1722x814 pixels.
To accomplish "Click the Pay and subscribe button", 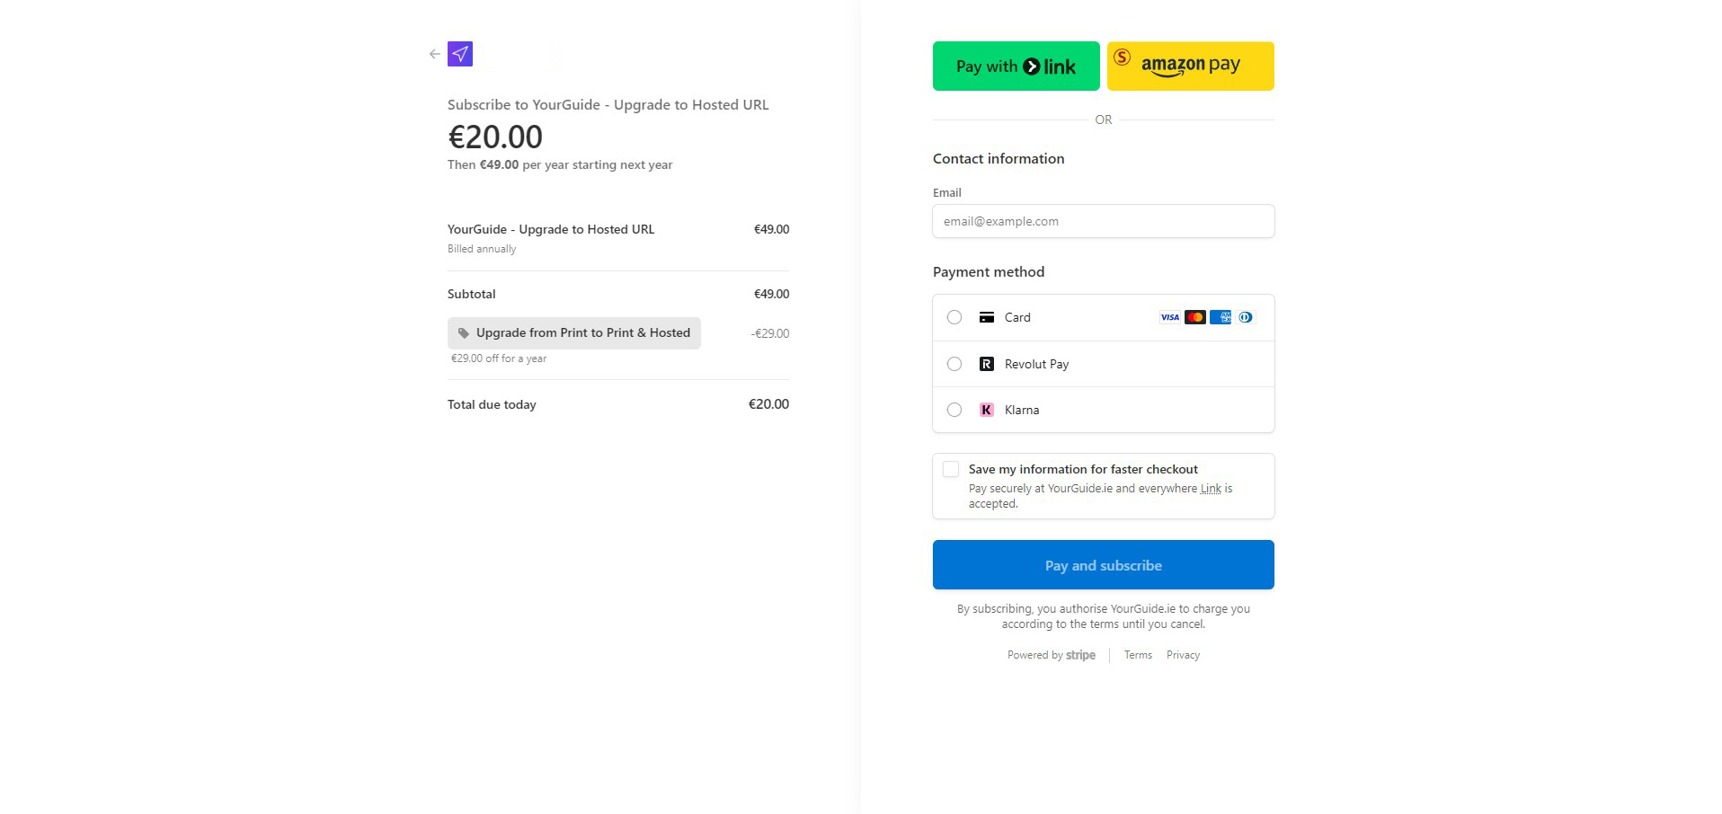I will pos(1103,565).
